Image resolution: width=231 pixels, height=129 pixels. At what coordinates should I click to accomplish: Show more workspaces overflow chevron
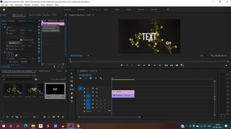tap(167, 9)
